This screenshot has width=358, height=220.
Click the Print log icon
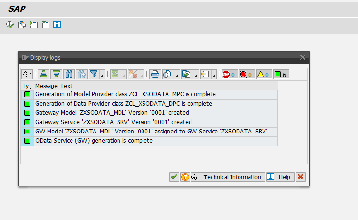tap(155, 75)
